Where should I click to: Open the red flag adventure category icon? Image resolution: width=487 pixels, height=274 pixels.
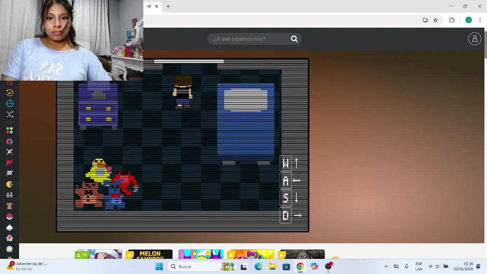tap(10, 162)
